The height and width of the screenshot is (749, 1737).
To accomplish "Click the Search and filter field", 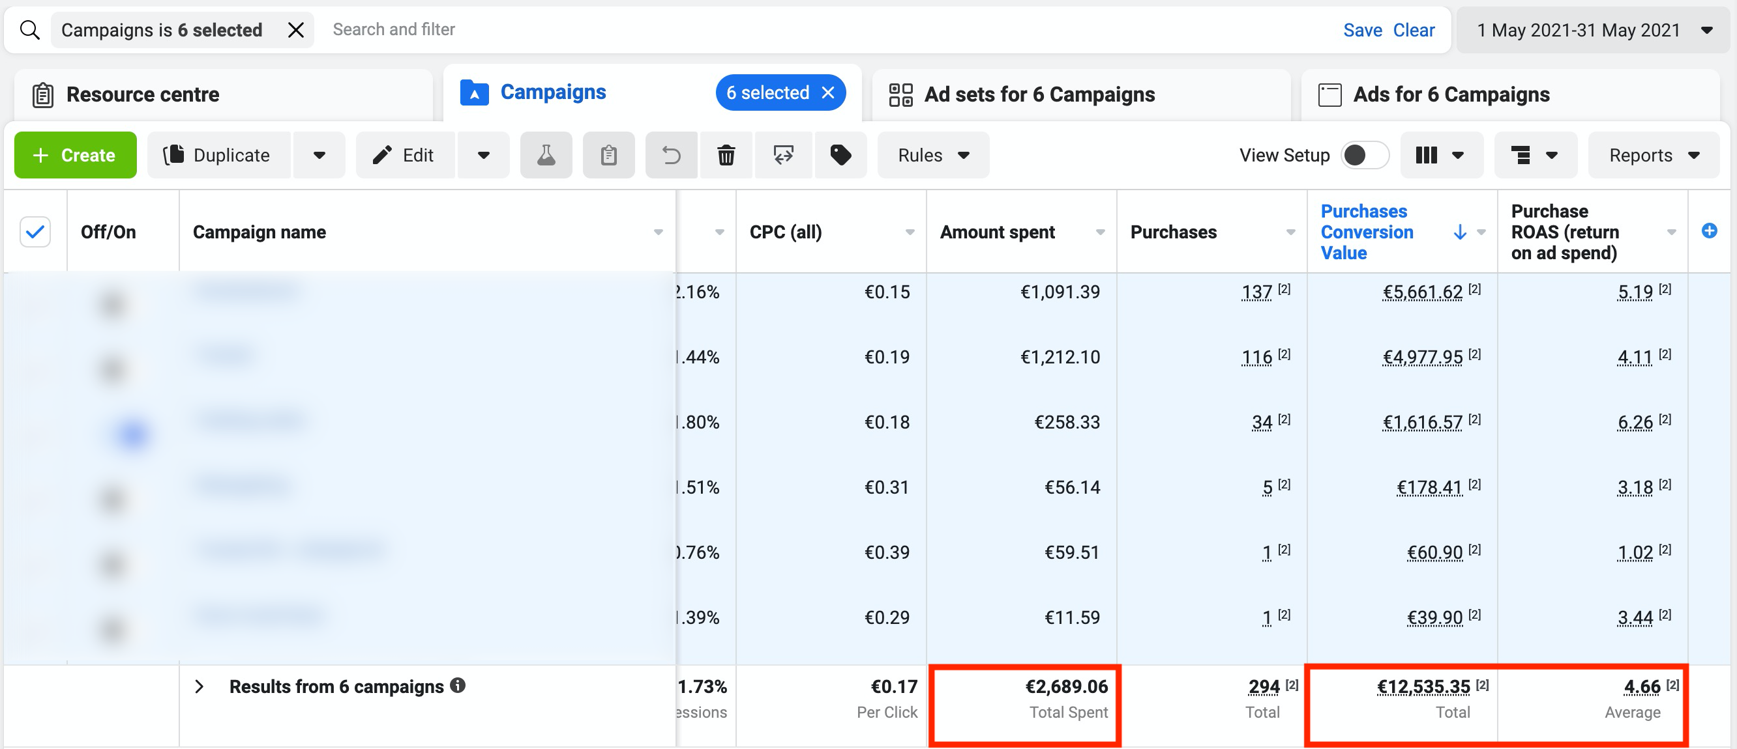I will [x=809, y=30].
